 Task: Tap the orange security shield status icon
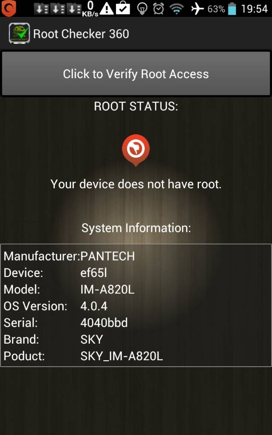8,8
